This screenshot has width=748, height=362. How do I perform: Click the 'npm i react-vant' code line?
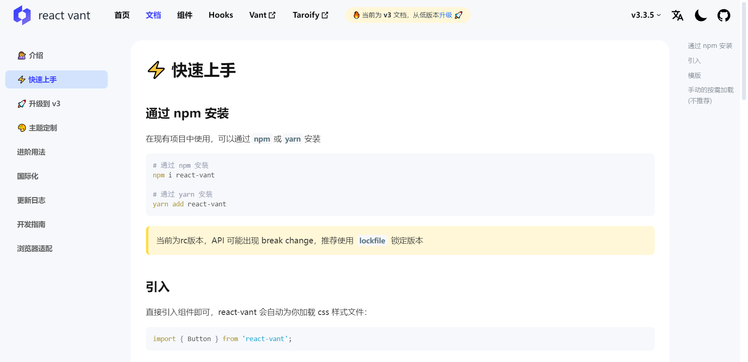pyautogui.click(x=184, y=175)
